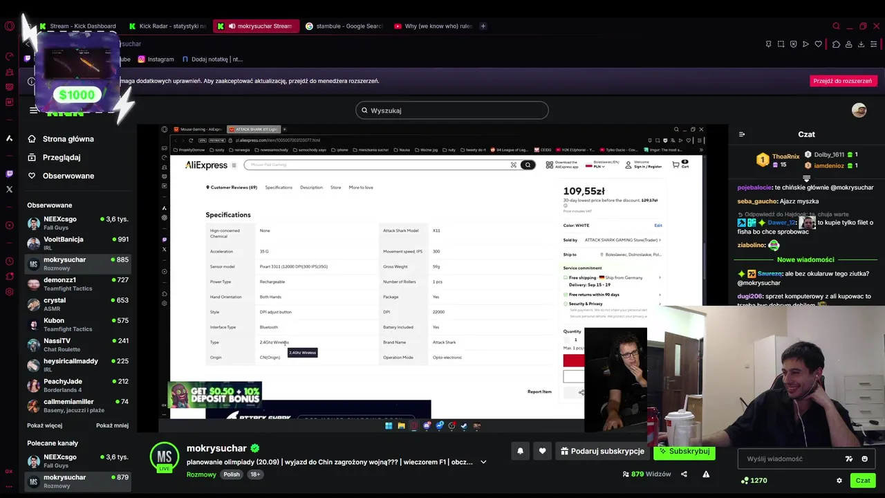885x498 pixels.
Task: Open History clock icon in Opera sidebar
Action: click(x=9, y=261)
